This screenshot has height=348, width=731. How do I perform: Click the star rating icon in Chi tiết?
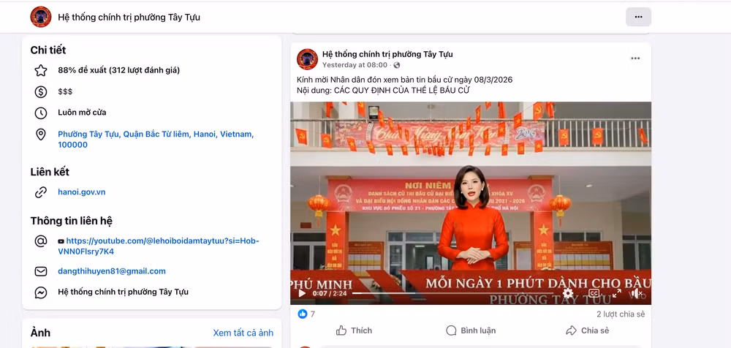pyautogui.click(x=41, y=70)
